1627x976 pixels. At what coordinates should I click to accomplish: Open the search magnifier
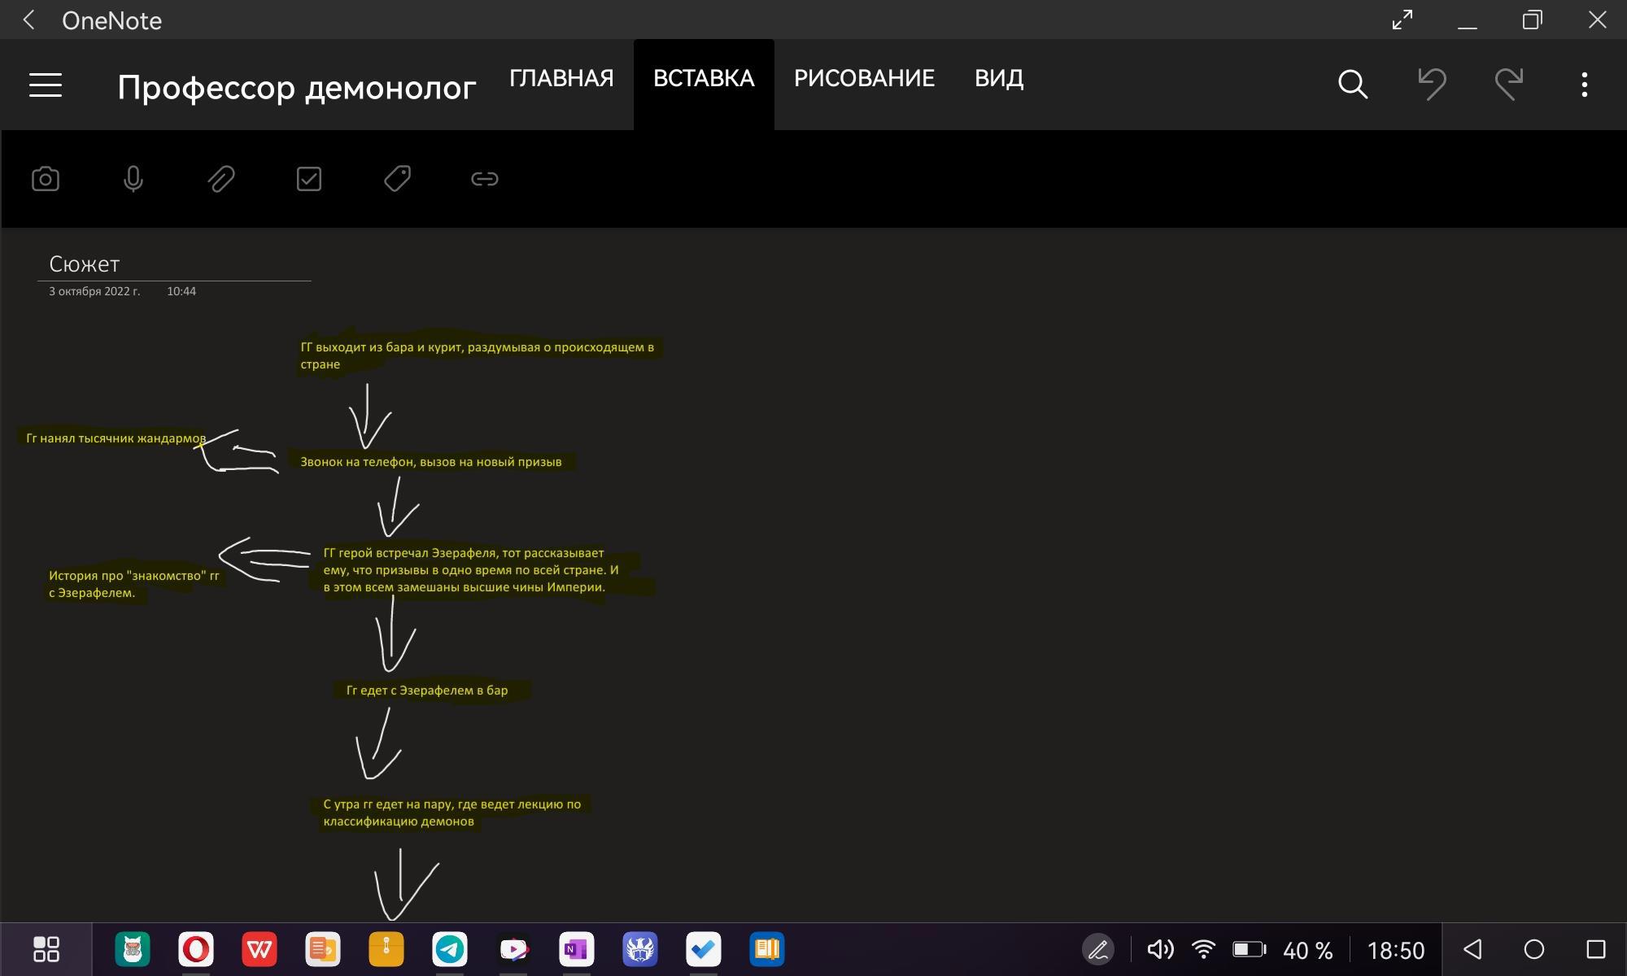click(x=1353, y=84)
